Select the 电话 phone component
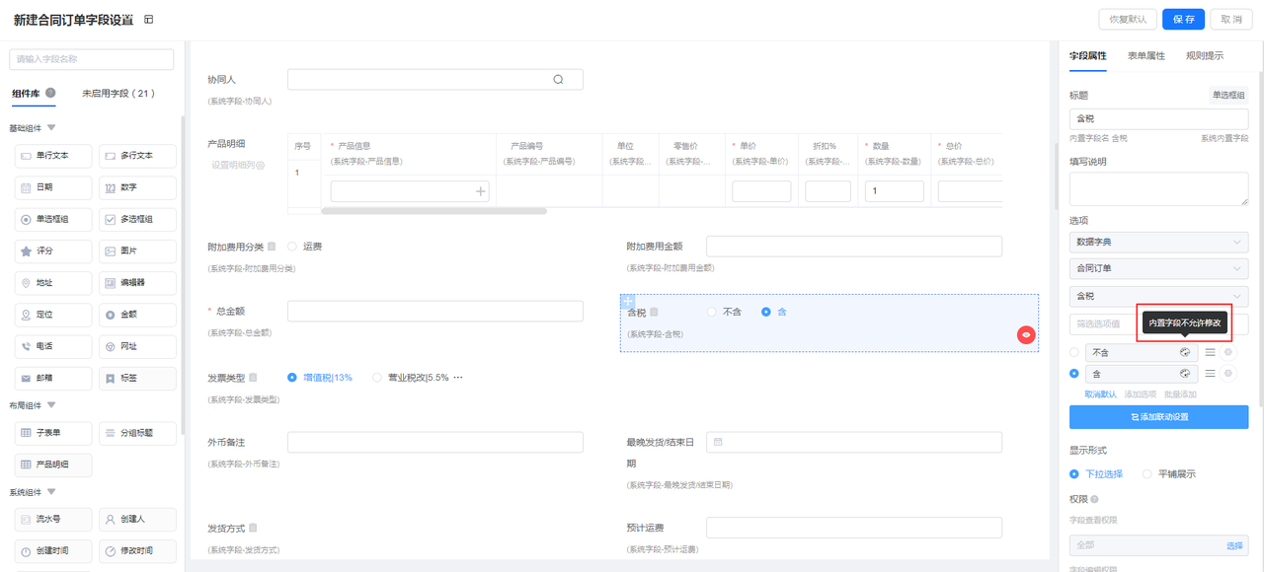The image size is (1264, 572). [x=54, y=346]
